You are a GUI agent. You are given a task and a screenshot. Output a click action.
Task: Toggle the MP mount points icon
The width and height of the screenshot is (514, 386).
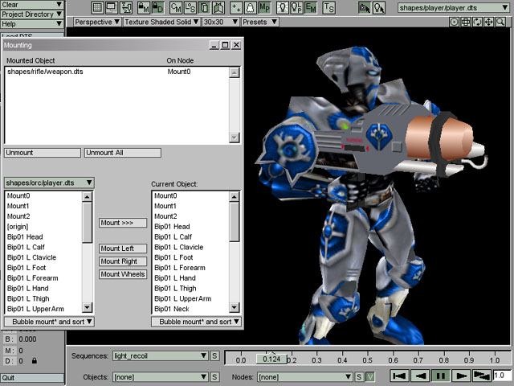[x=264, y=8]
